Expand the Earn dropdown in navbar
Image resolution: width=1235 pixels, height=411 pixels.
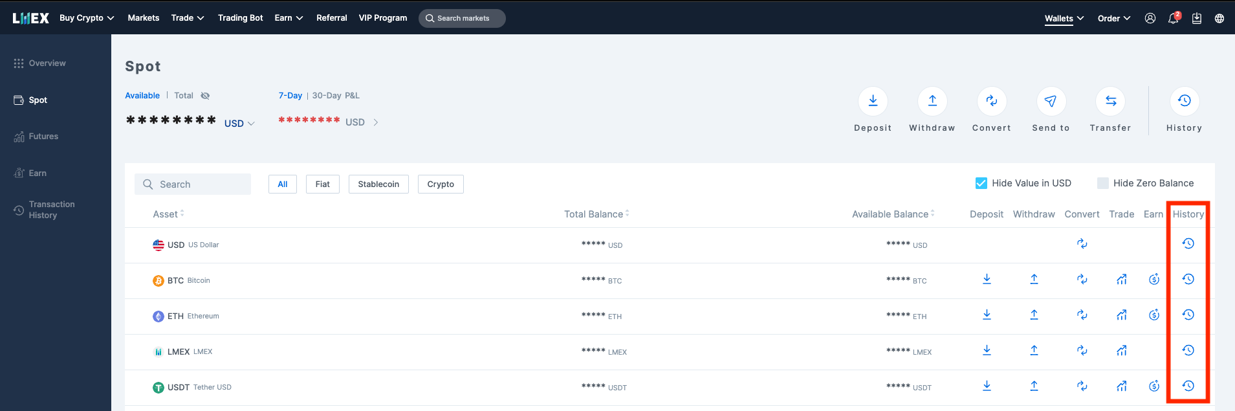pos(289,18)
